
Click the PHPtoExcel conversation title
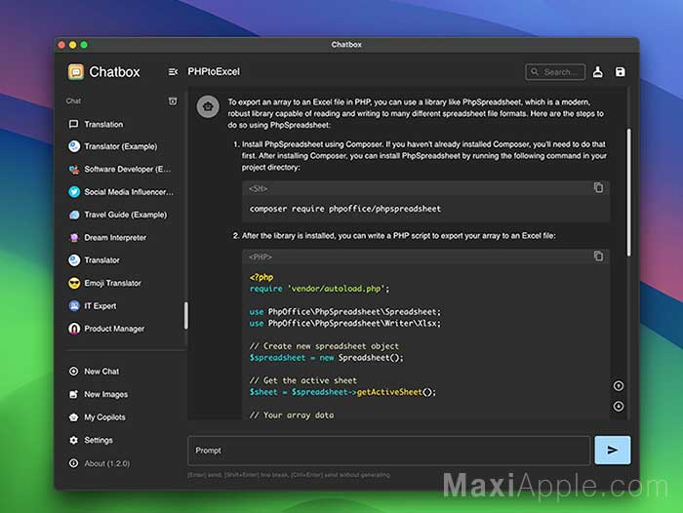click(x=214, y=71)
